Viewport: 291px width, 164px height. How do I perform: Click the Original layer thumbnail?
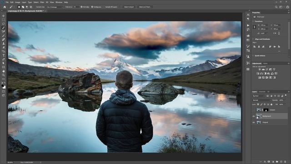tap(259, 123)
